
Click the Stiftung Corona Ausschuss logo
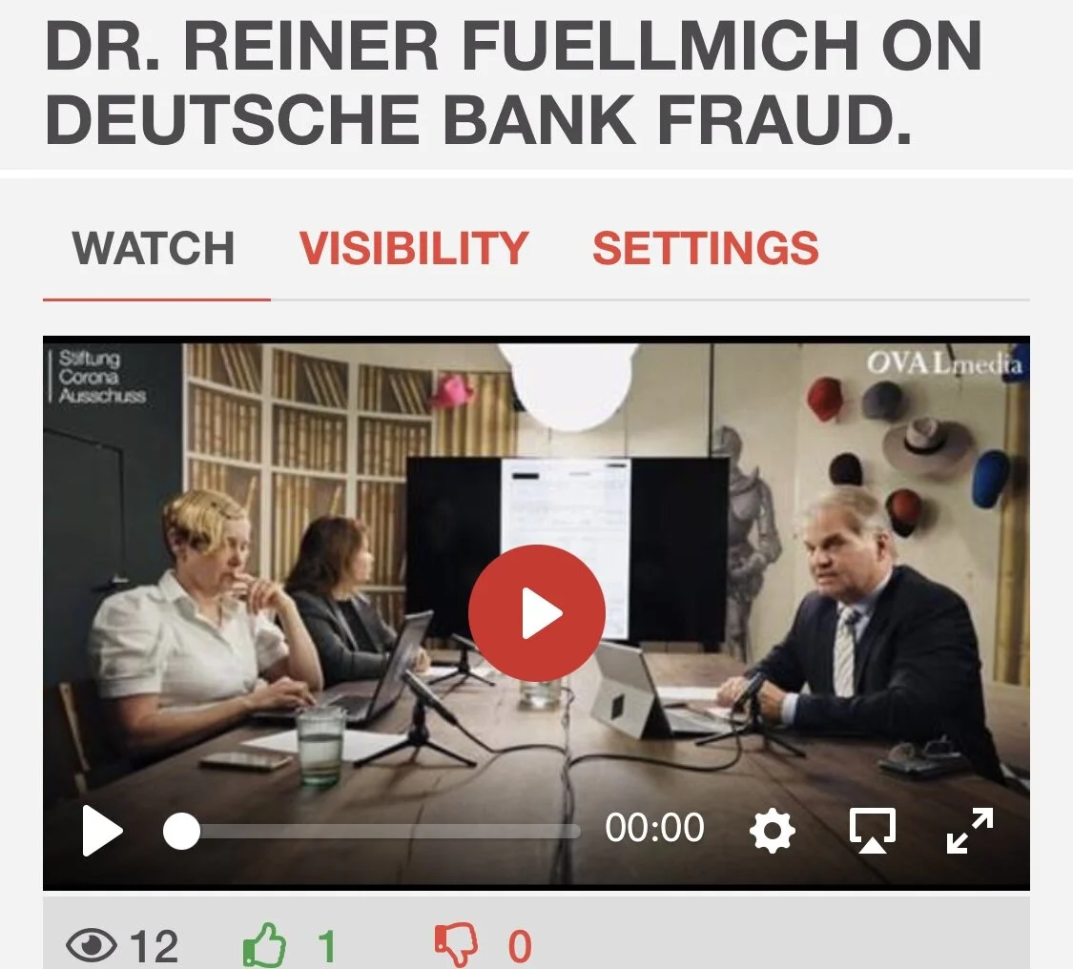98,377
